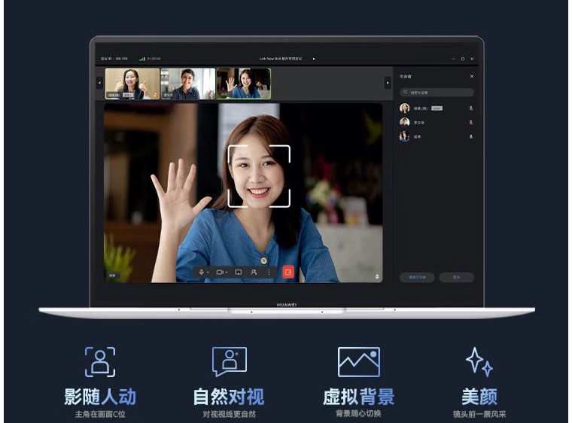Click the third participant's avatar in list

tap(405, 136)
